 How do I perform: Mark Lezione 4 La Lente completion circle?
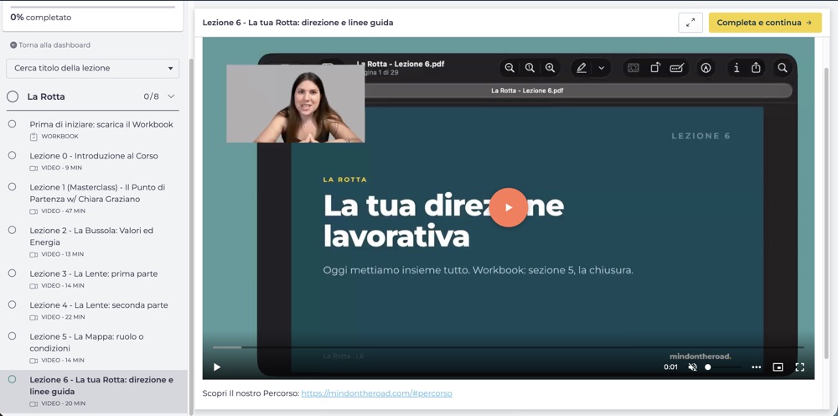12,304
